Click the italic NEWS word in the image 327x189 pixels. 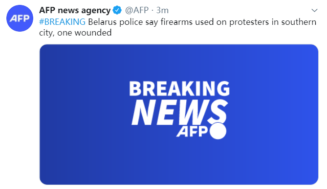[x=179, y=112]
